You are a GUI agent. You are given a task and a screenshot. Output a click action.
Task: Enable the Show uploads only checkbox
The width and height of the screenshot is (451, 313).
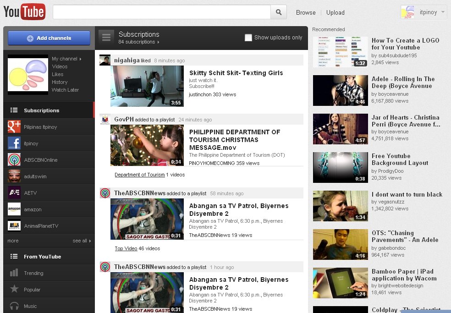click(248, 38)
